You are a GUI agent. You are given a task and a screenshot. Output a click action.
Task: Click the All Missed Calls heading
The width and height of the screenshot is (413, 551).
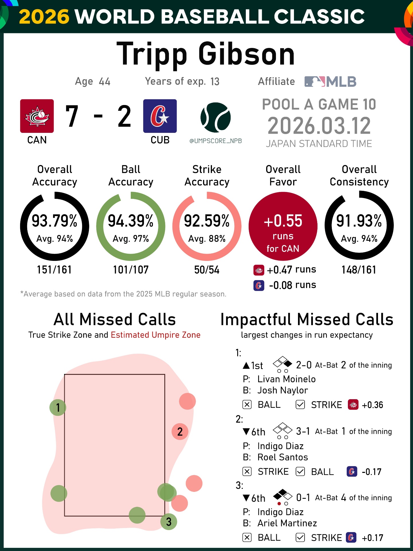click(115, 319)
